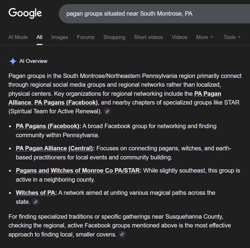Click the Google logo
The height and width of the screenshot is (248, 250).
coord(25,13)
